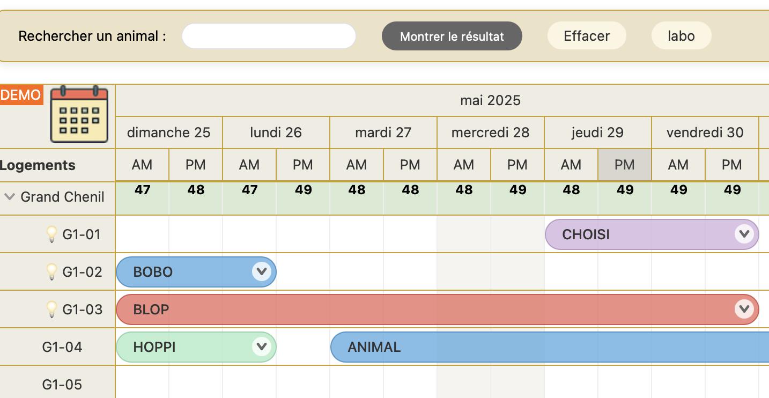Open the BOBO reservation dropdown arrow
This screenshot has height=398, width=769.
coord(261,271)
